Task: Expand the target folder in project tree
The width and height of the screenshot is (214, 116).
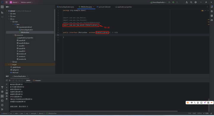Action: [x=9, y=65]
